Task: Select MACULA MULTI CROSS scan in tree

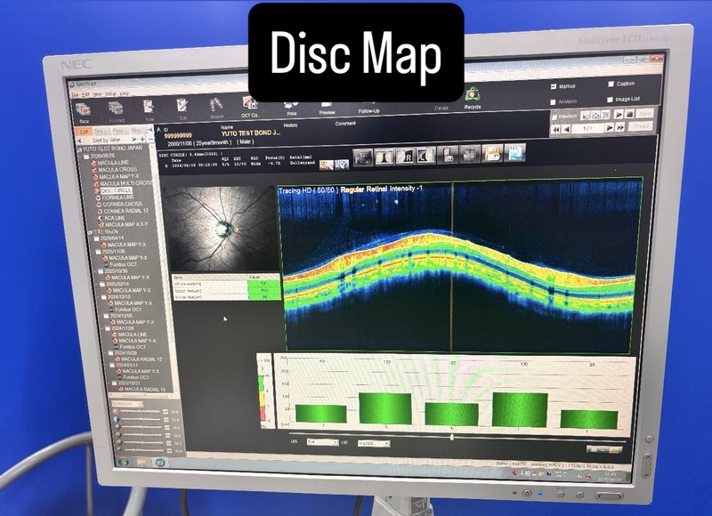Action: [x=125, y=183]
